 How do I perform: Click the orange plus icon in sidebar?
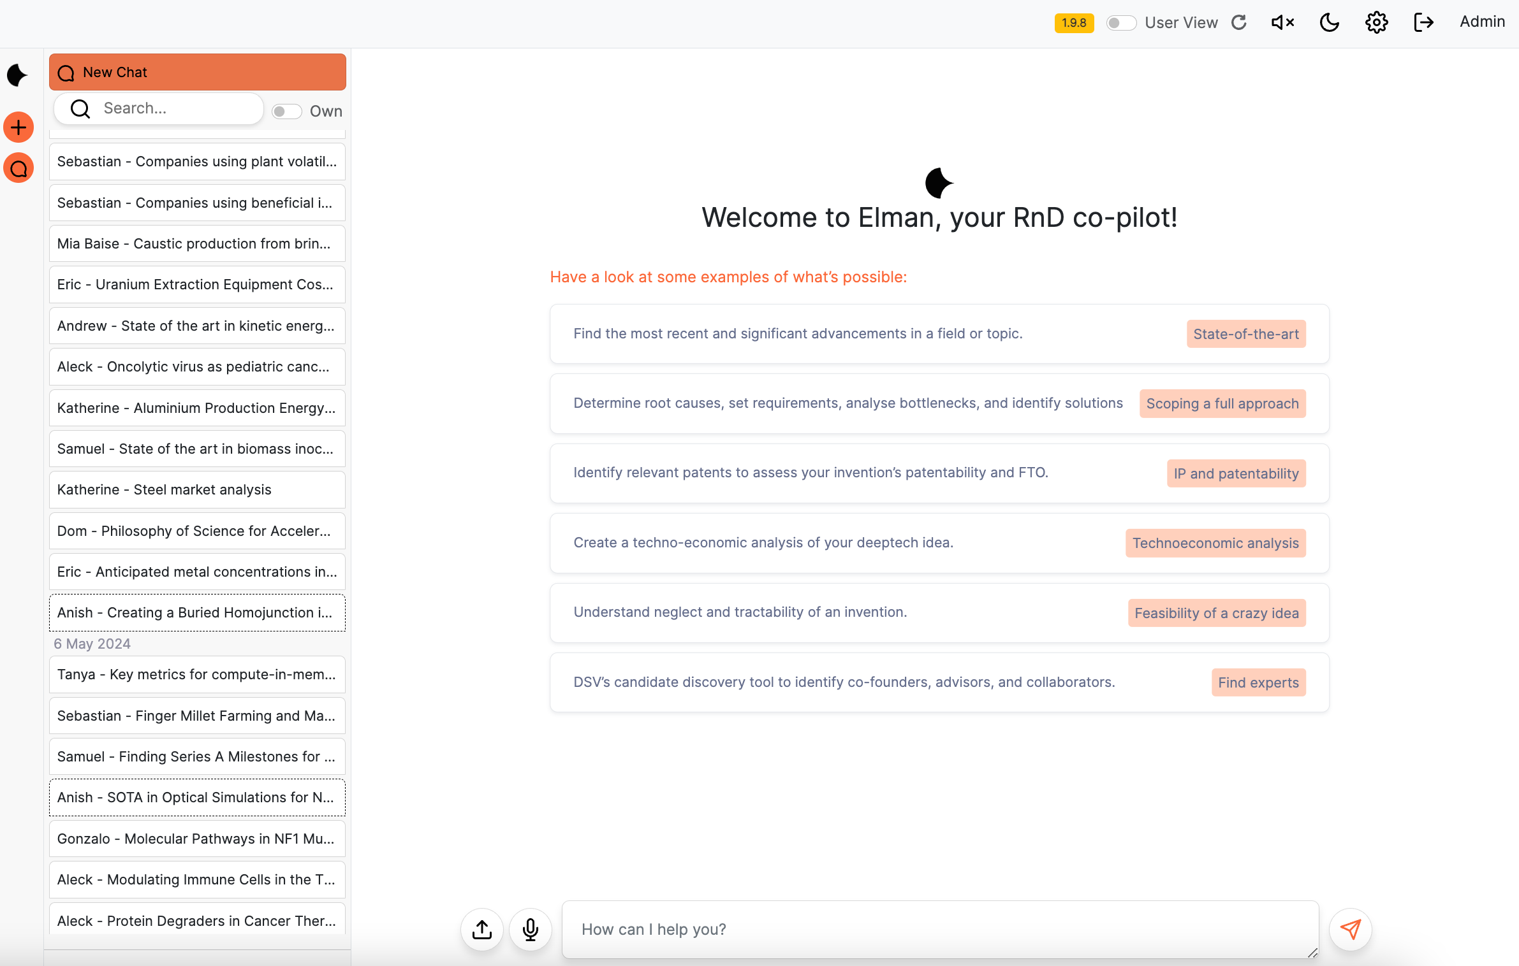pos(18,127)
